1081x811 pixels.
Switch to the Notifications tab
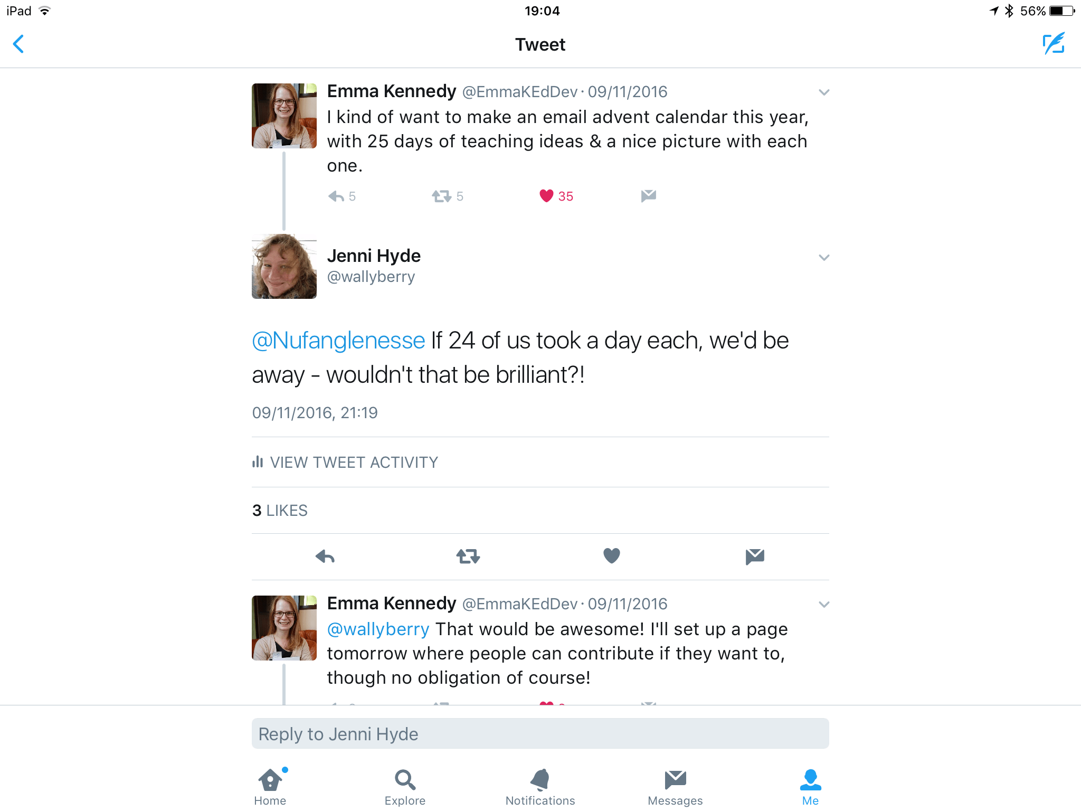coord(540,787)
